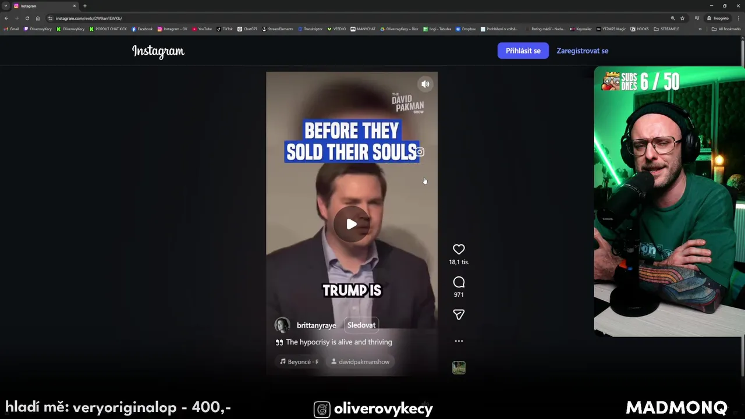
Task: Open the Prohlášení o volbě bookmark
Action: pos(499,29)
